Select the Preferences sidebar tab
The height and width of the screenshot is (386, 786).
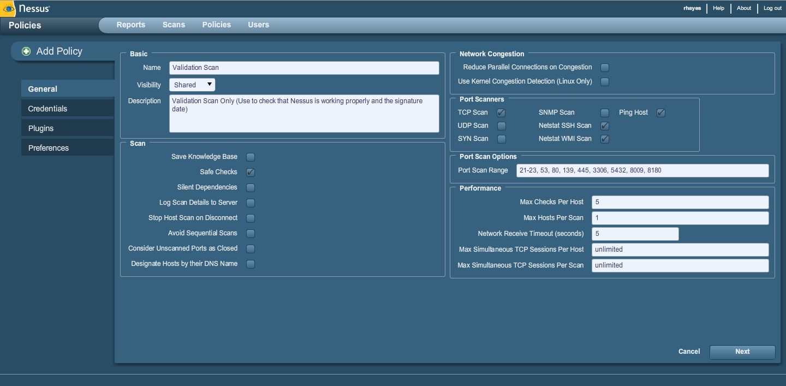coord(49,148)
